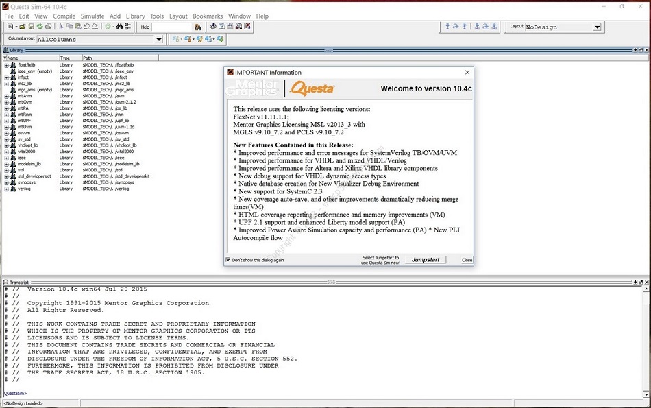
Task: Click the Path column header in Library
Action: pyautogui.click(x=120, y=58)
